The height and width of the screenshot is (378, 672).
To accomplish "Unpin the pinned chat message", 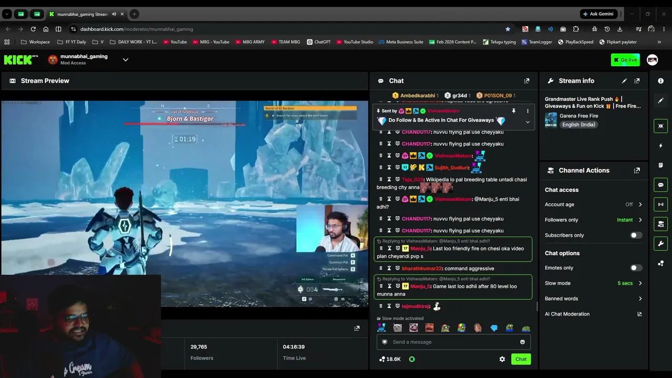I will click(513, 111).
